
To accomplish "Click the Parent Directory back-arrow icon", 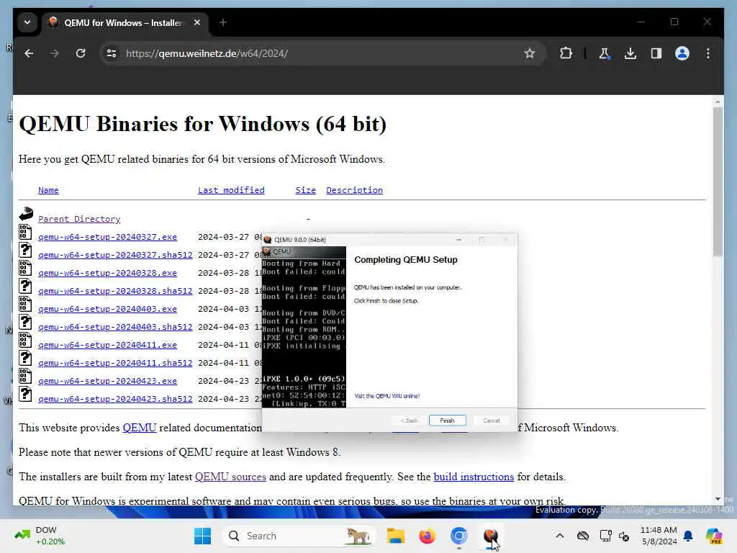I will [x=26, y=215].
